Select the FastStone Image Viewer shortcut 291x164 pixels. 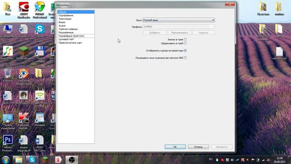tap(24, 77)
